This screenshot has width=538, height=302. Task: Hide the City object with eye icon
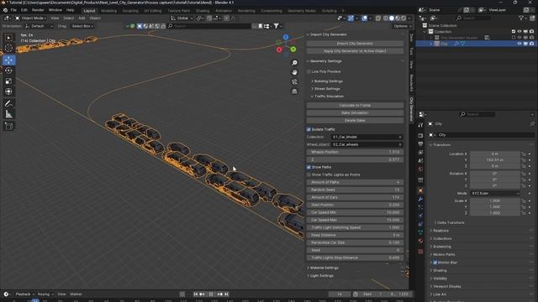[520, 44]
